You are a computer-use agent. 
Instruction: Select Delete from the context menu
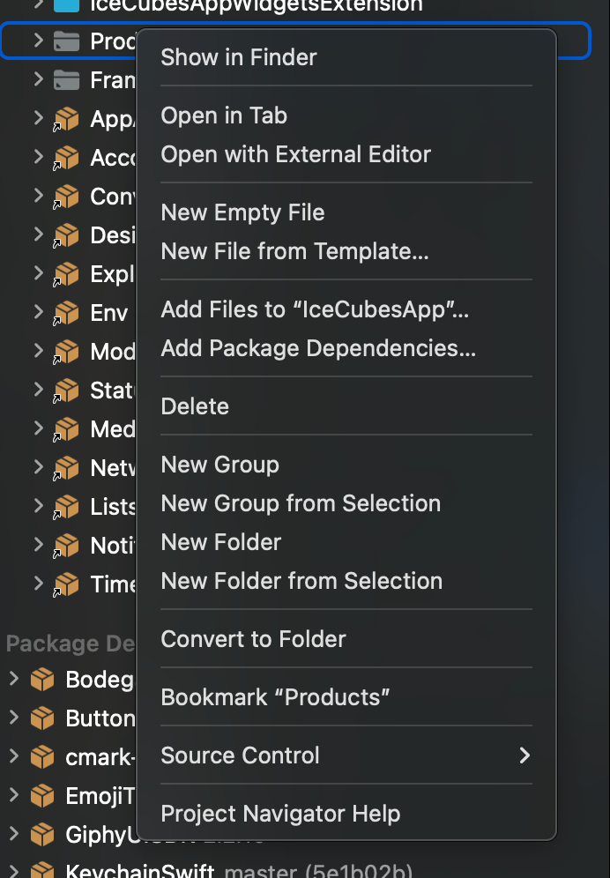point(195,406)
